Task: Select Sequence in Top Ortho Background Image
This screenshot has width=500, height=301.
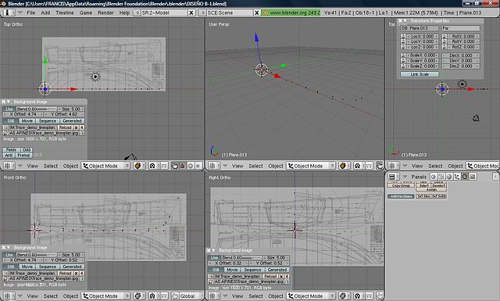Action: 48,121
